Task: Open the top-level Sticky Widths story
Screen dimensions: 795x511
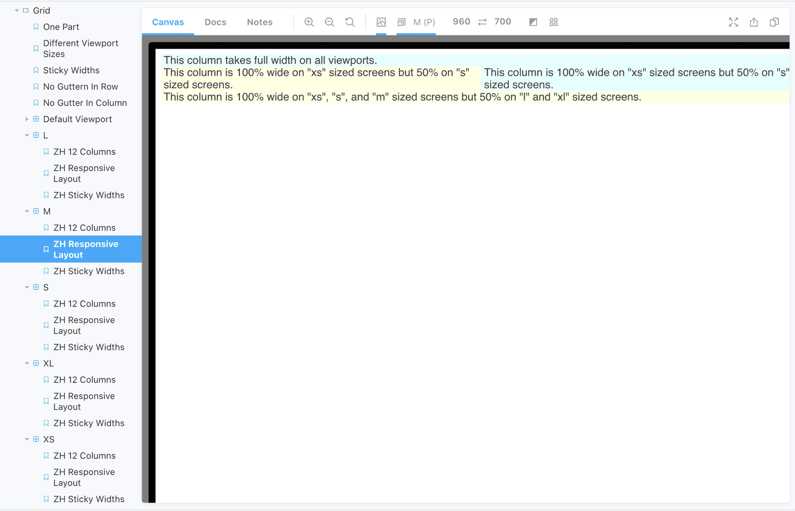Action: point(71,71)
